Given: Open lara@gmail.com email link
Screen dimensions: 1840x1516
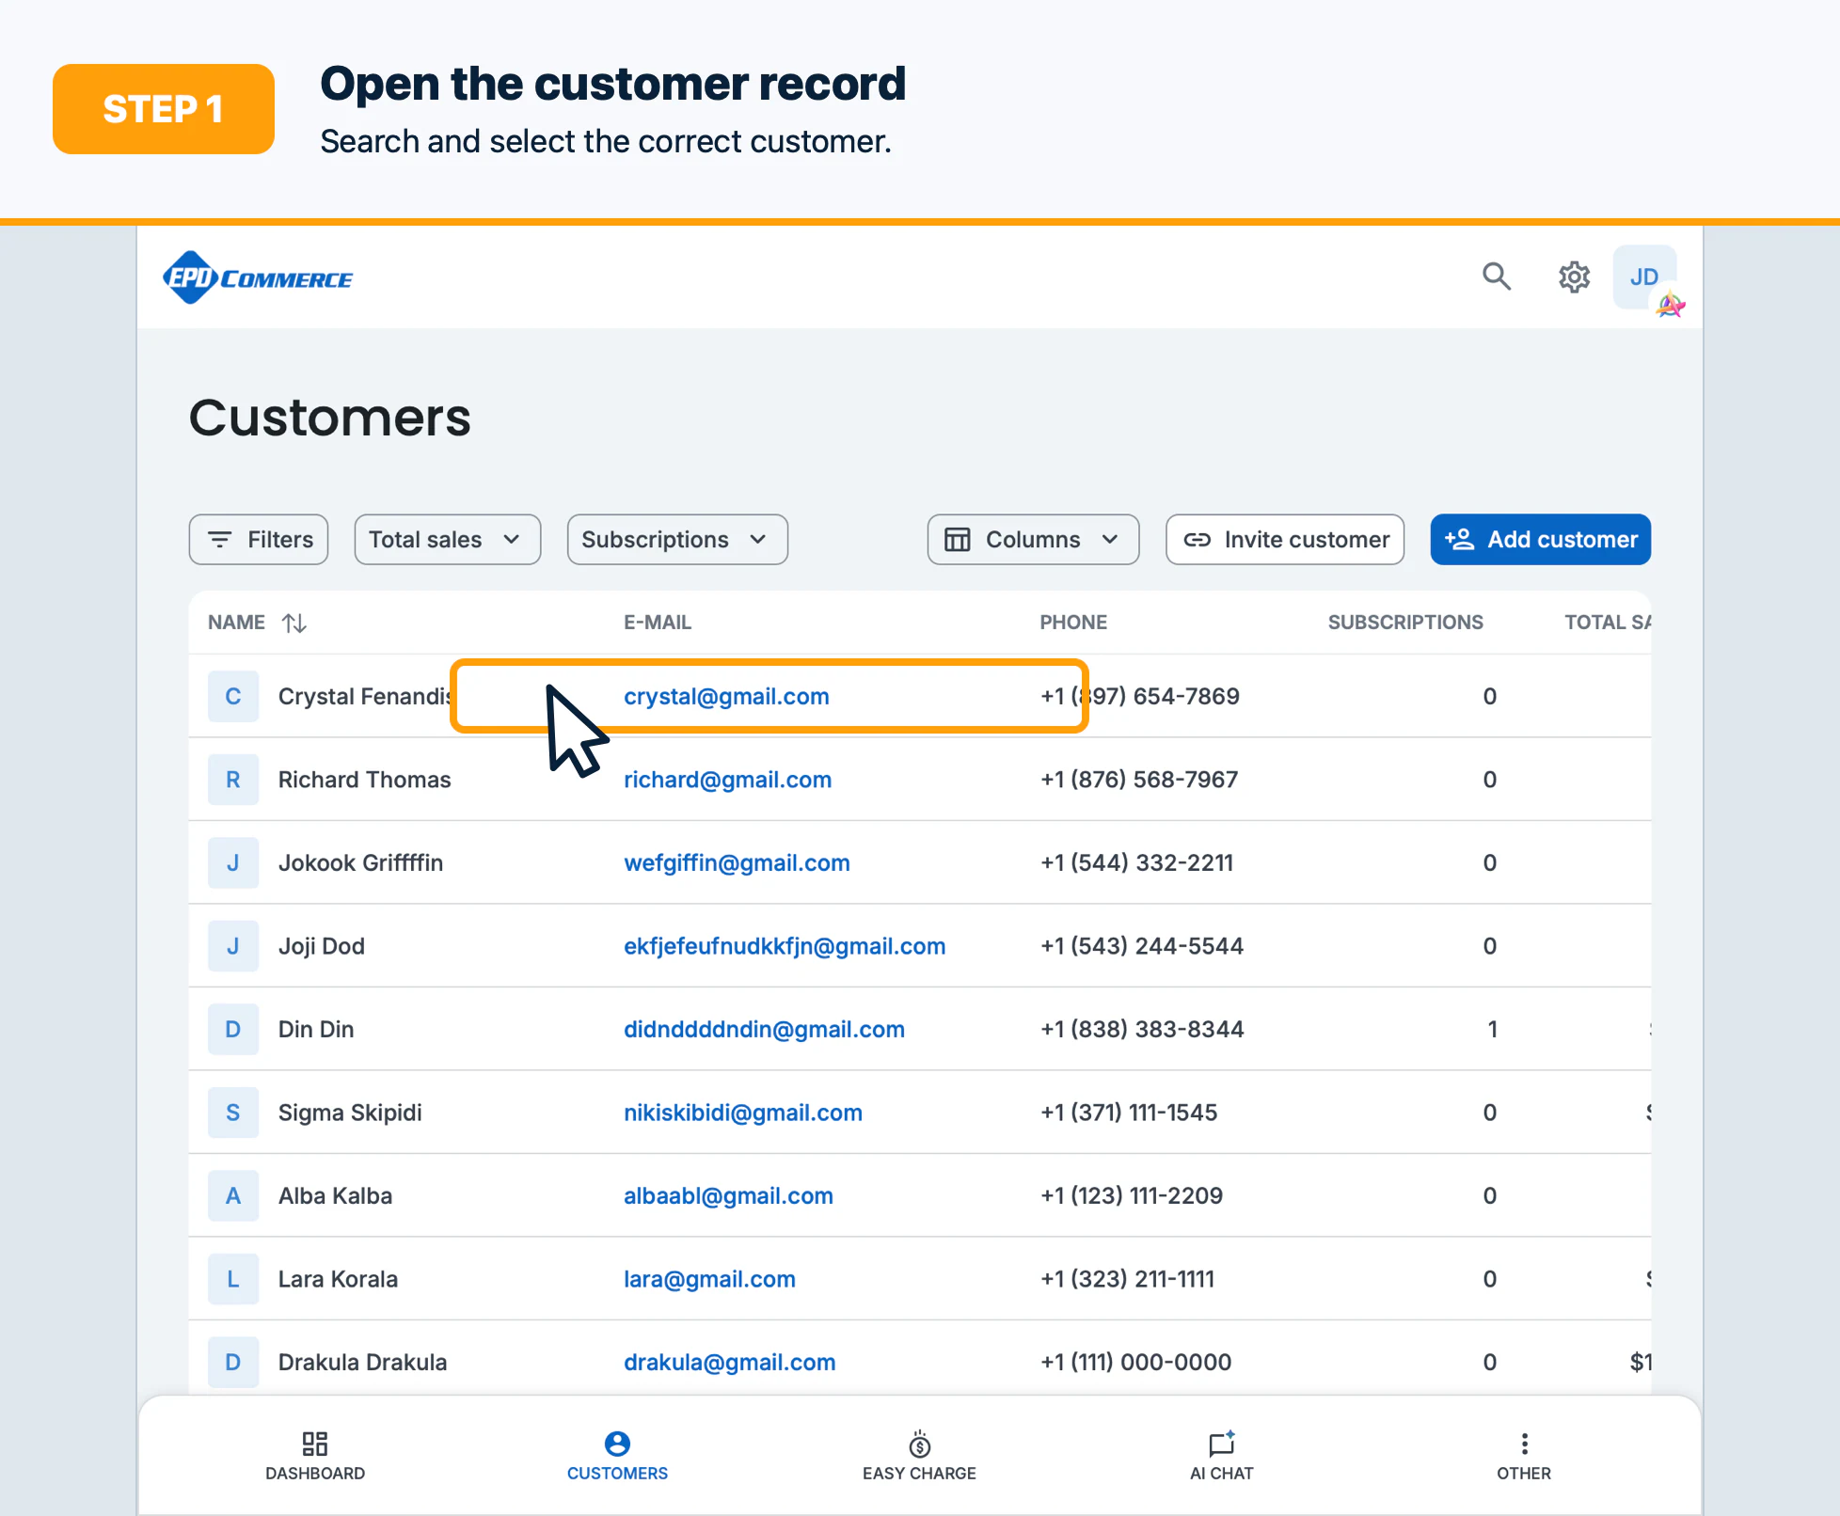Looking at the screenshot, I should pyautogui.click(x=709, y=1279).
